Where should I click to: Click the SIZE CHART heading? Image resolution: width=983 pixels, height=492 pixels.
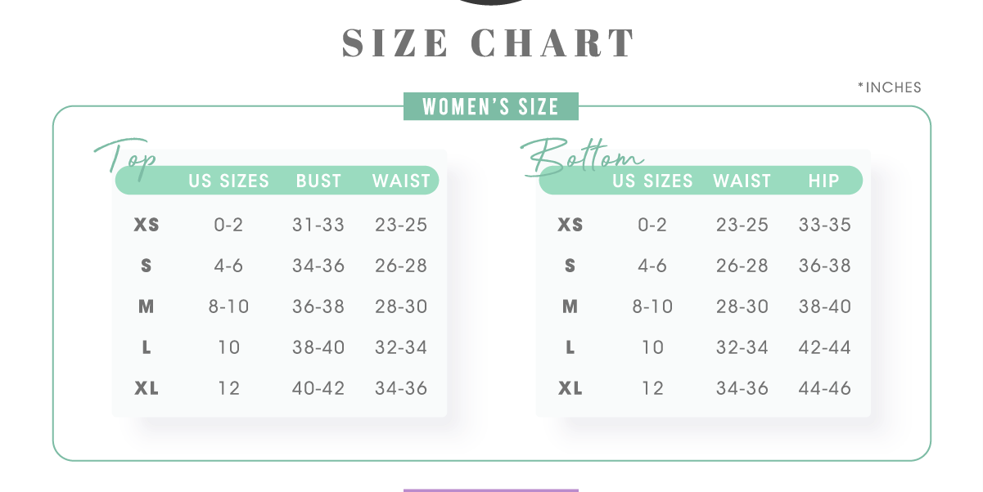coord(489,43)
